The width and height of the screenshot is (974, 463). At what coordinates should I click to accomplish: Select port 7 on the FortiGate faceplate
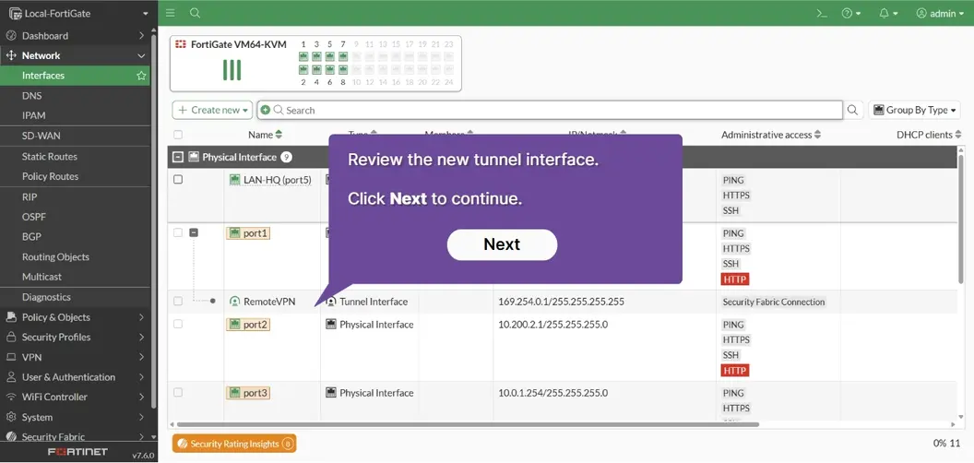coord(343,56)
